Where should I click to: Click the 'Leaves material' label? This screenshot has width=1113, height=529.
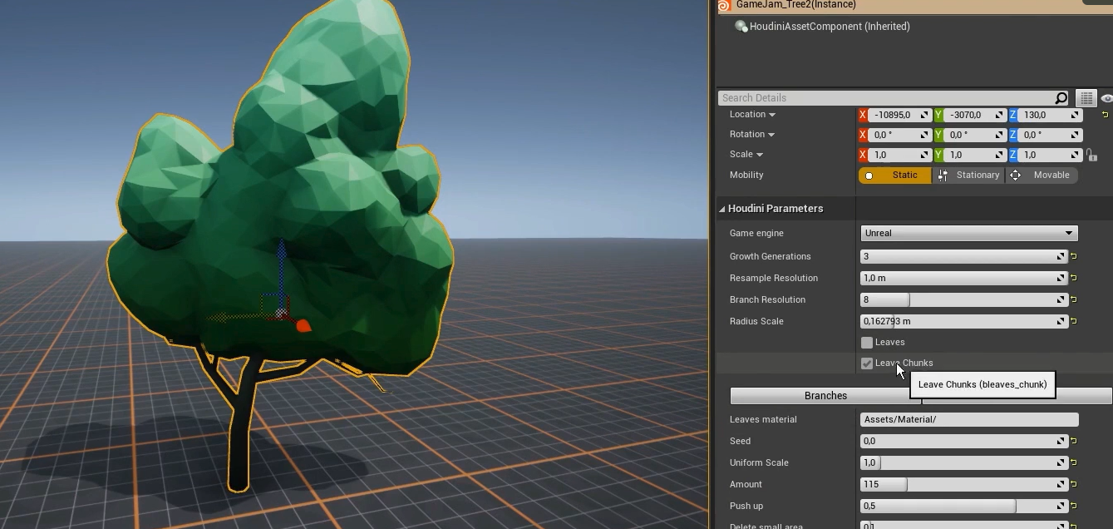pos(763,419)
